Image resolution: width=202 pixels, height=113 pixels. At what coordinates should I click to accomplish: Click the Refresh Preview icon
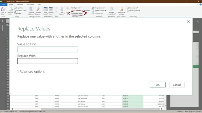click(x=10, y=9)
